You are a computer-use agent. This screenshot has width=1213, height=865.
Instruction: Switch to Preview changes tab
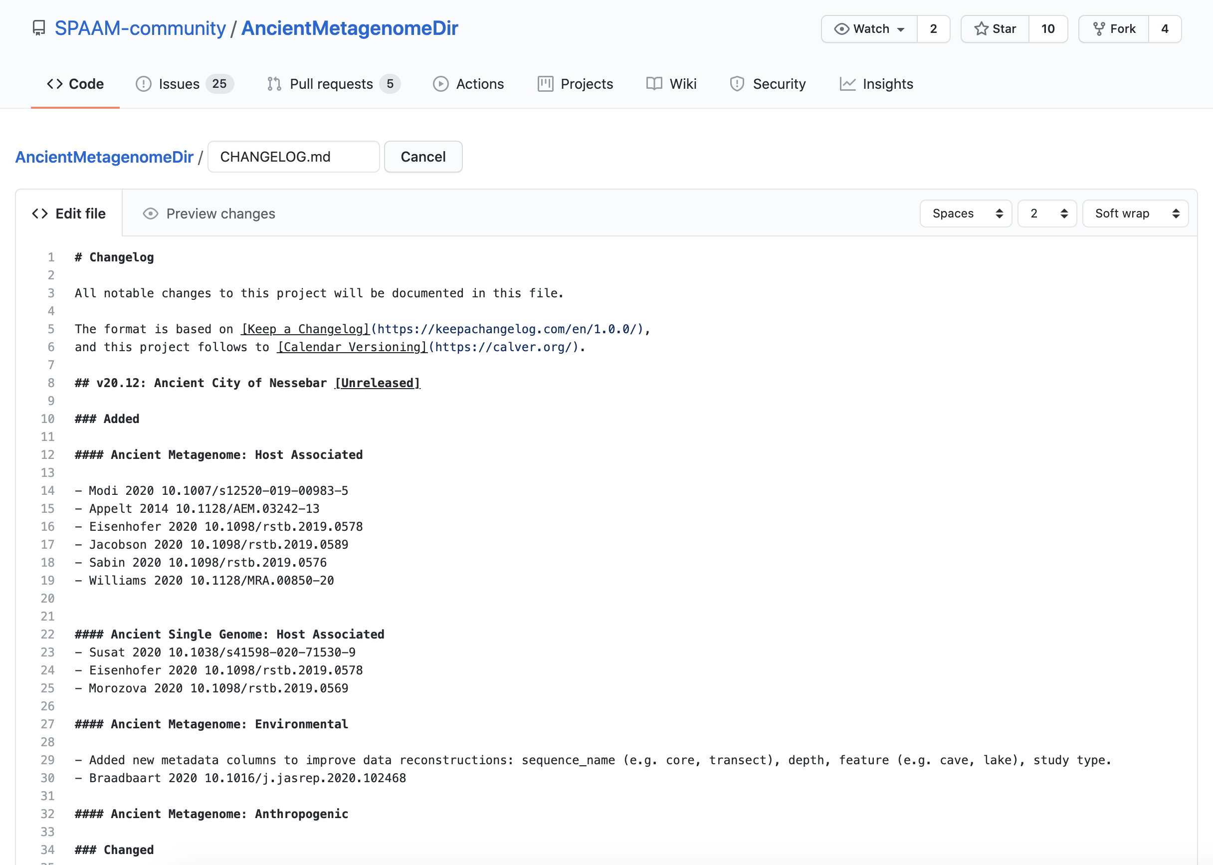(209, 214)
